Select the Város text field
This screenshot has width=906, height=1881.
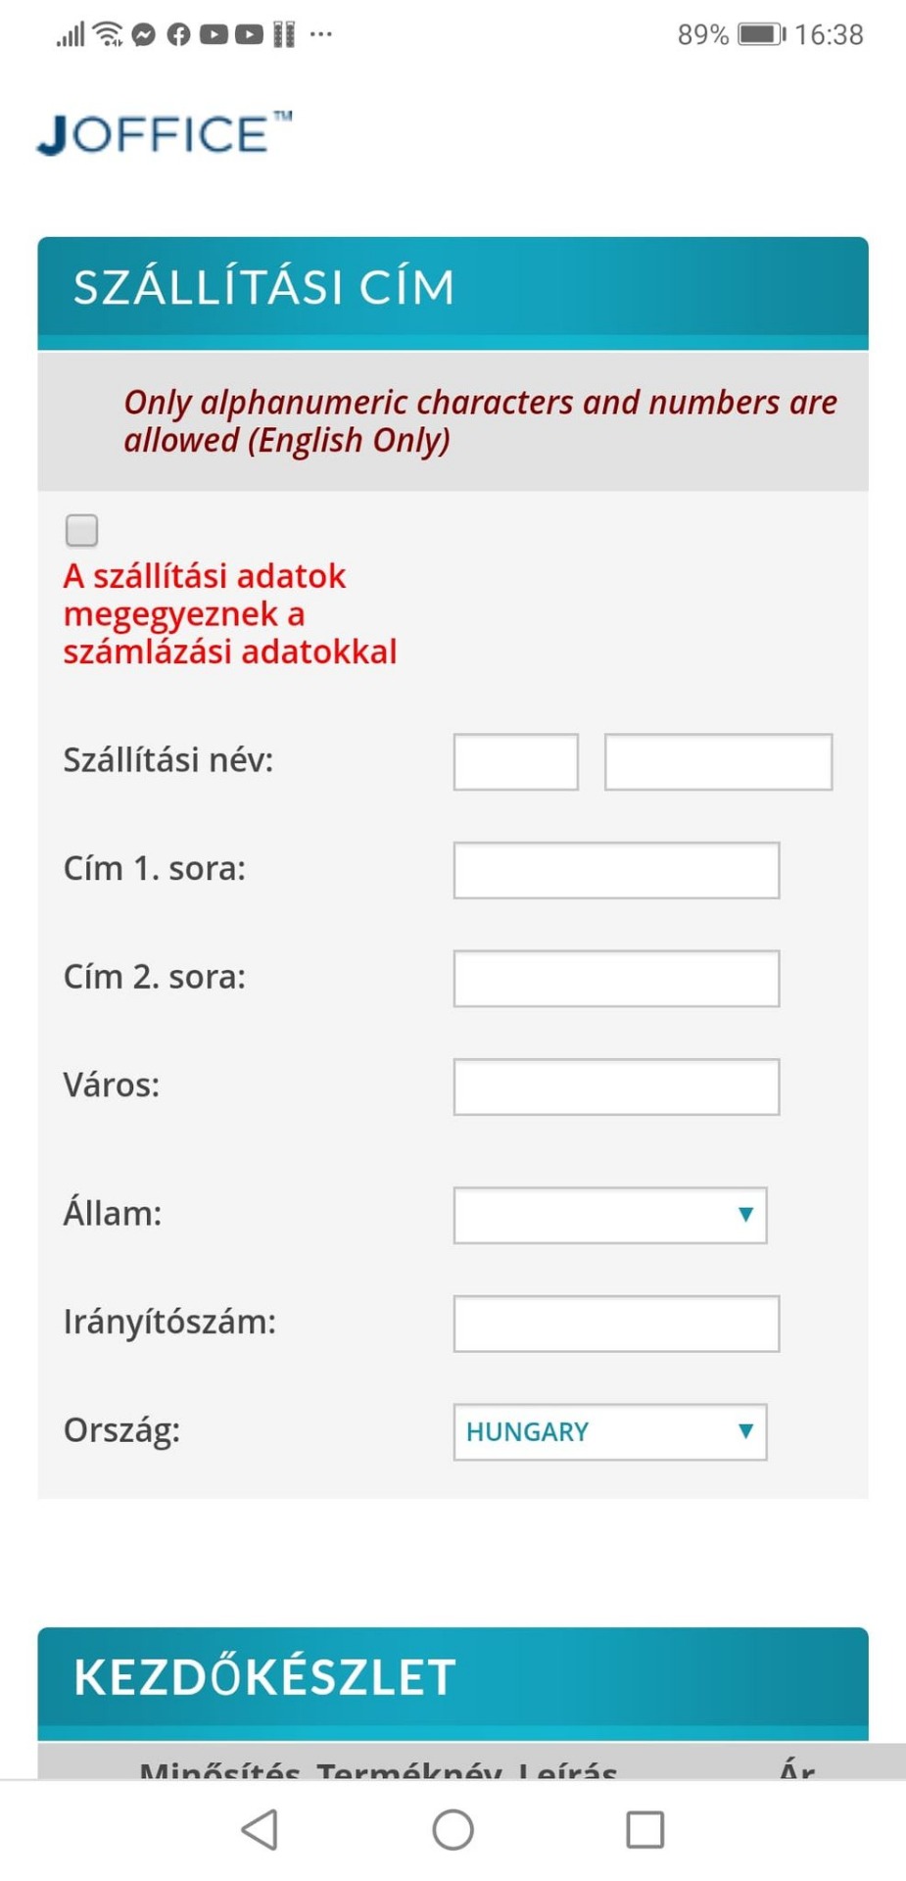coord(616,1086)
